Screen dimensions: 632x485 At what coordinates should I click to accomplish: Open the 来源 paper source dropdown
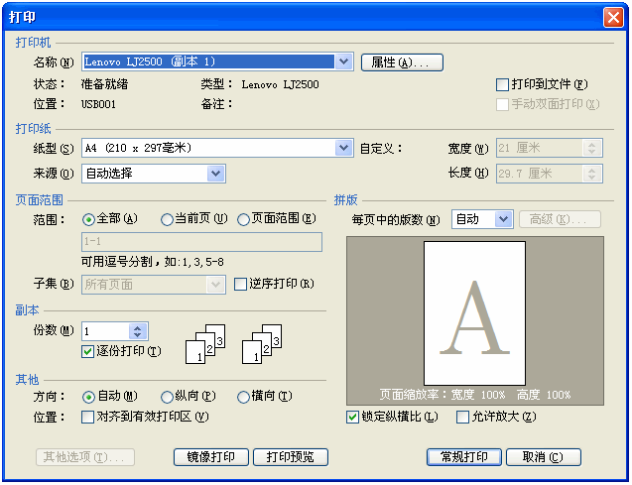coord(215,174)
